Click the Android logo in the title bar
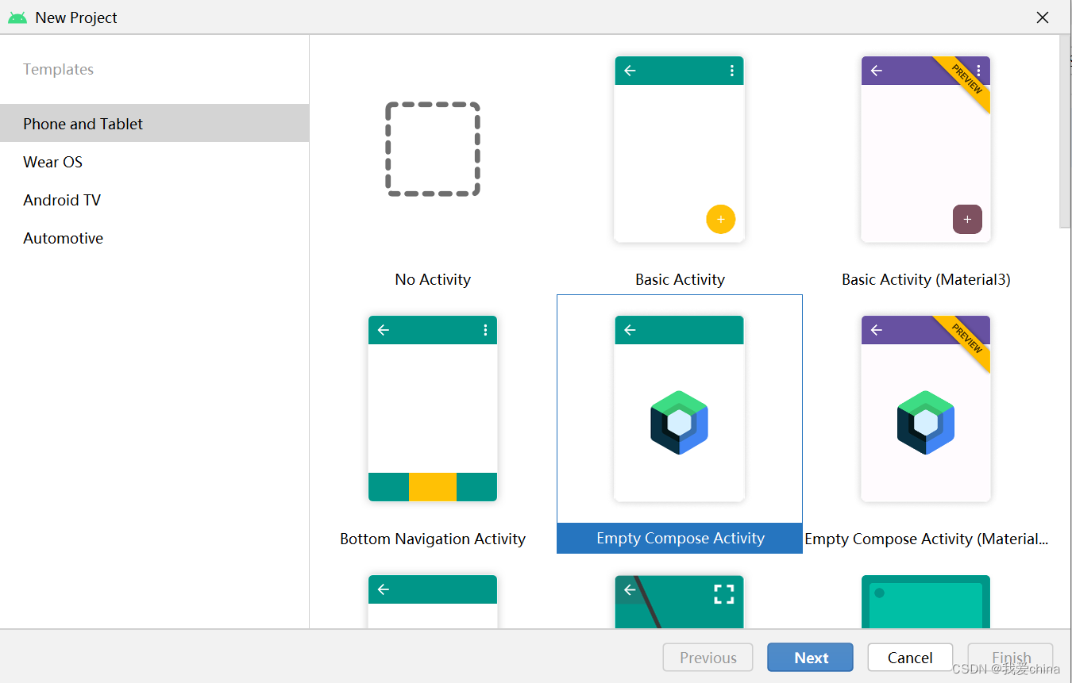This screenshot has height=683, width=1072. click(17, 17)
